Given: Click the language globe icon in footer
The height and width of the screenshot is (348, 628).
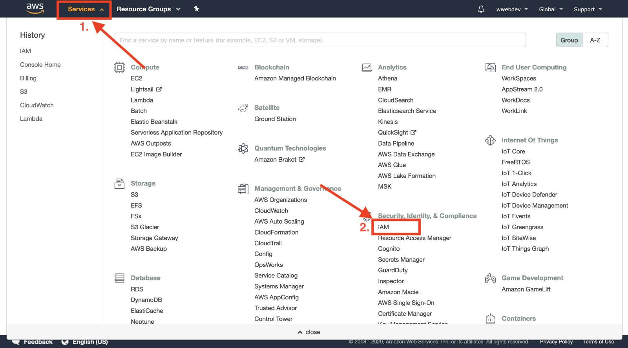Looking at the screenshot, I should click(65, 342).
